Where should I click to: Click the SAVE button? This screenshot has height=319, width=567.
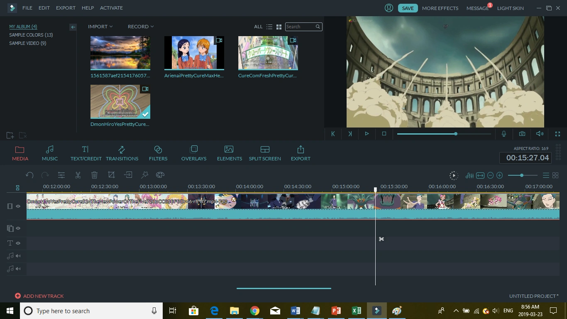click(408, 8)
